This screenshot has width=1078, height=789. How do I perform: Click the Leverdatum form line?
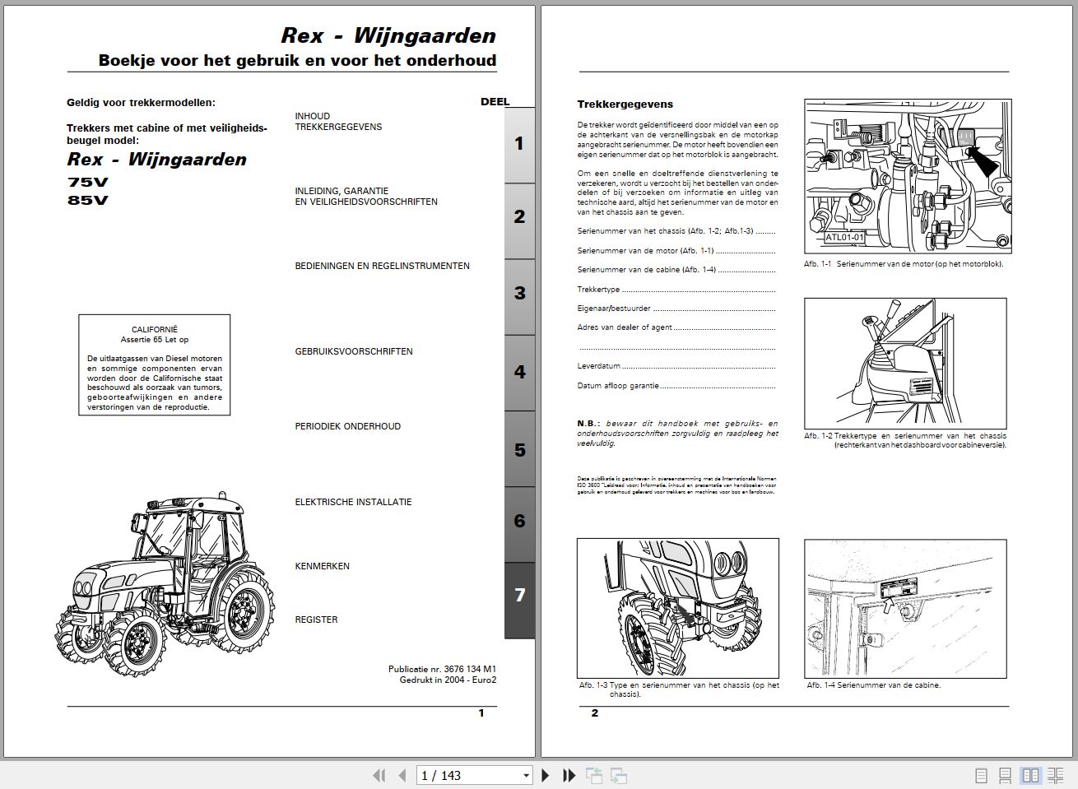(x=676, y=366)
